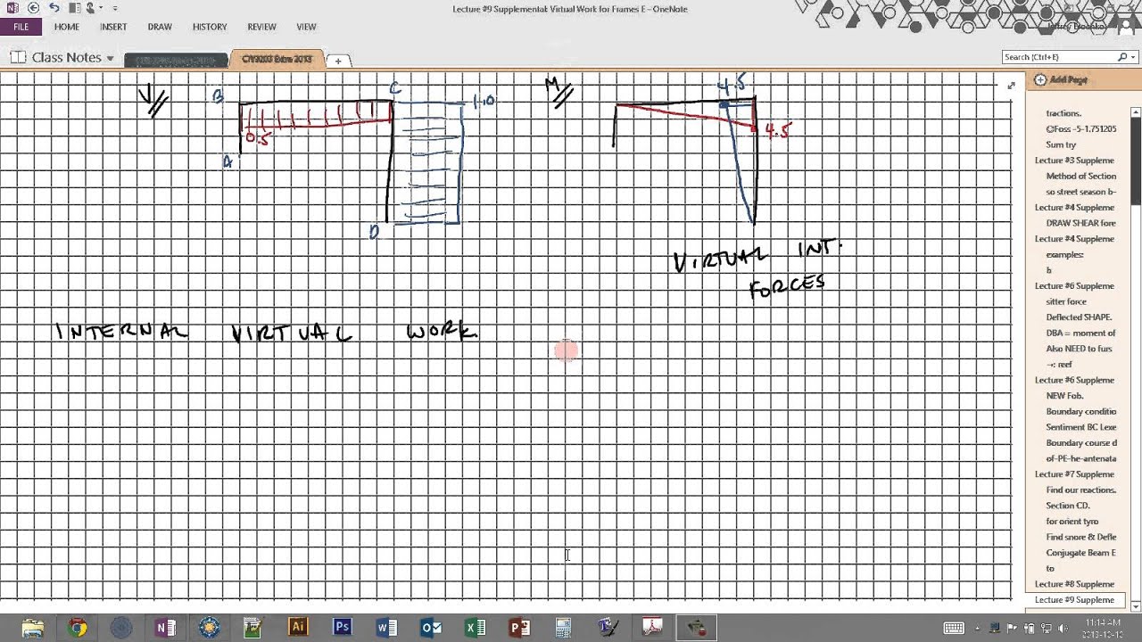
Task: Open Microsoft Outlook from taskbar
Action: click(431, 628)
